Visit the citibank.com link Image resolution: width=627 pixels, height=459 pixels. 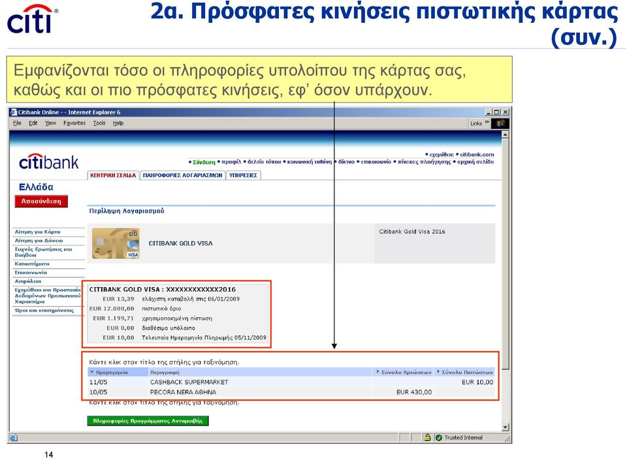[477, 154]
